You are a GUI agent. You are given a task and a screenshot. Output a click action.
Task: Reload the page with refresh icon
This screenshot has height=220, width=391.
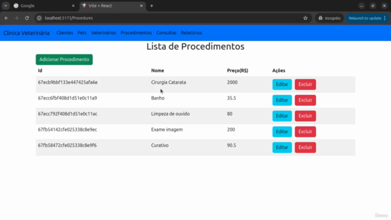(x=27, y=18)
